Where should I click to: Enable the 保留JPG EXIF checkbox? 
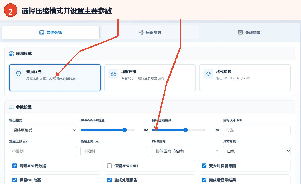pos(109,166)
